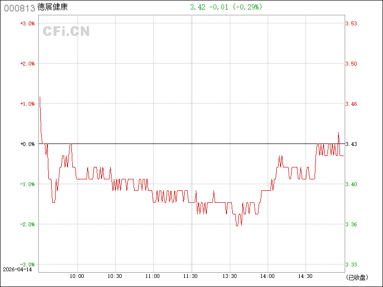Select the 10:00 time marker

pyautogui.click(x=77, y=276)
